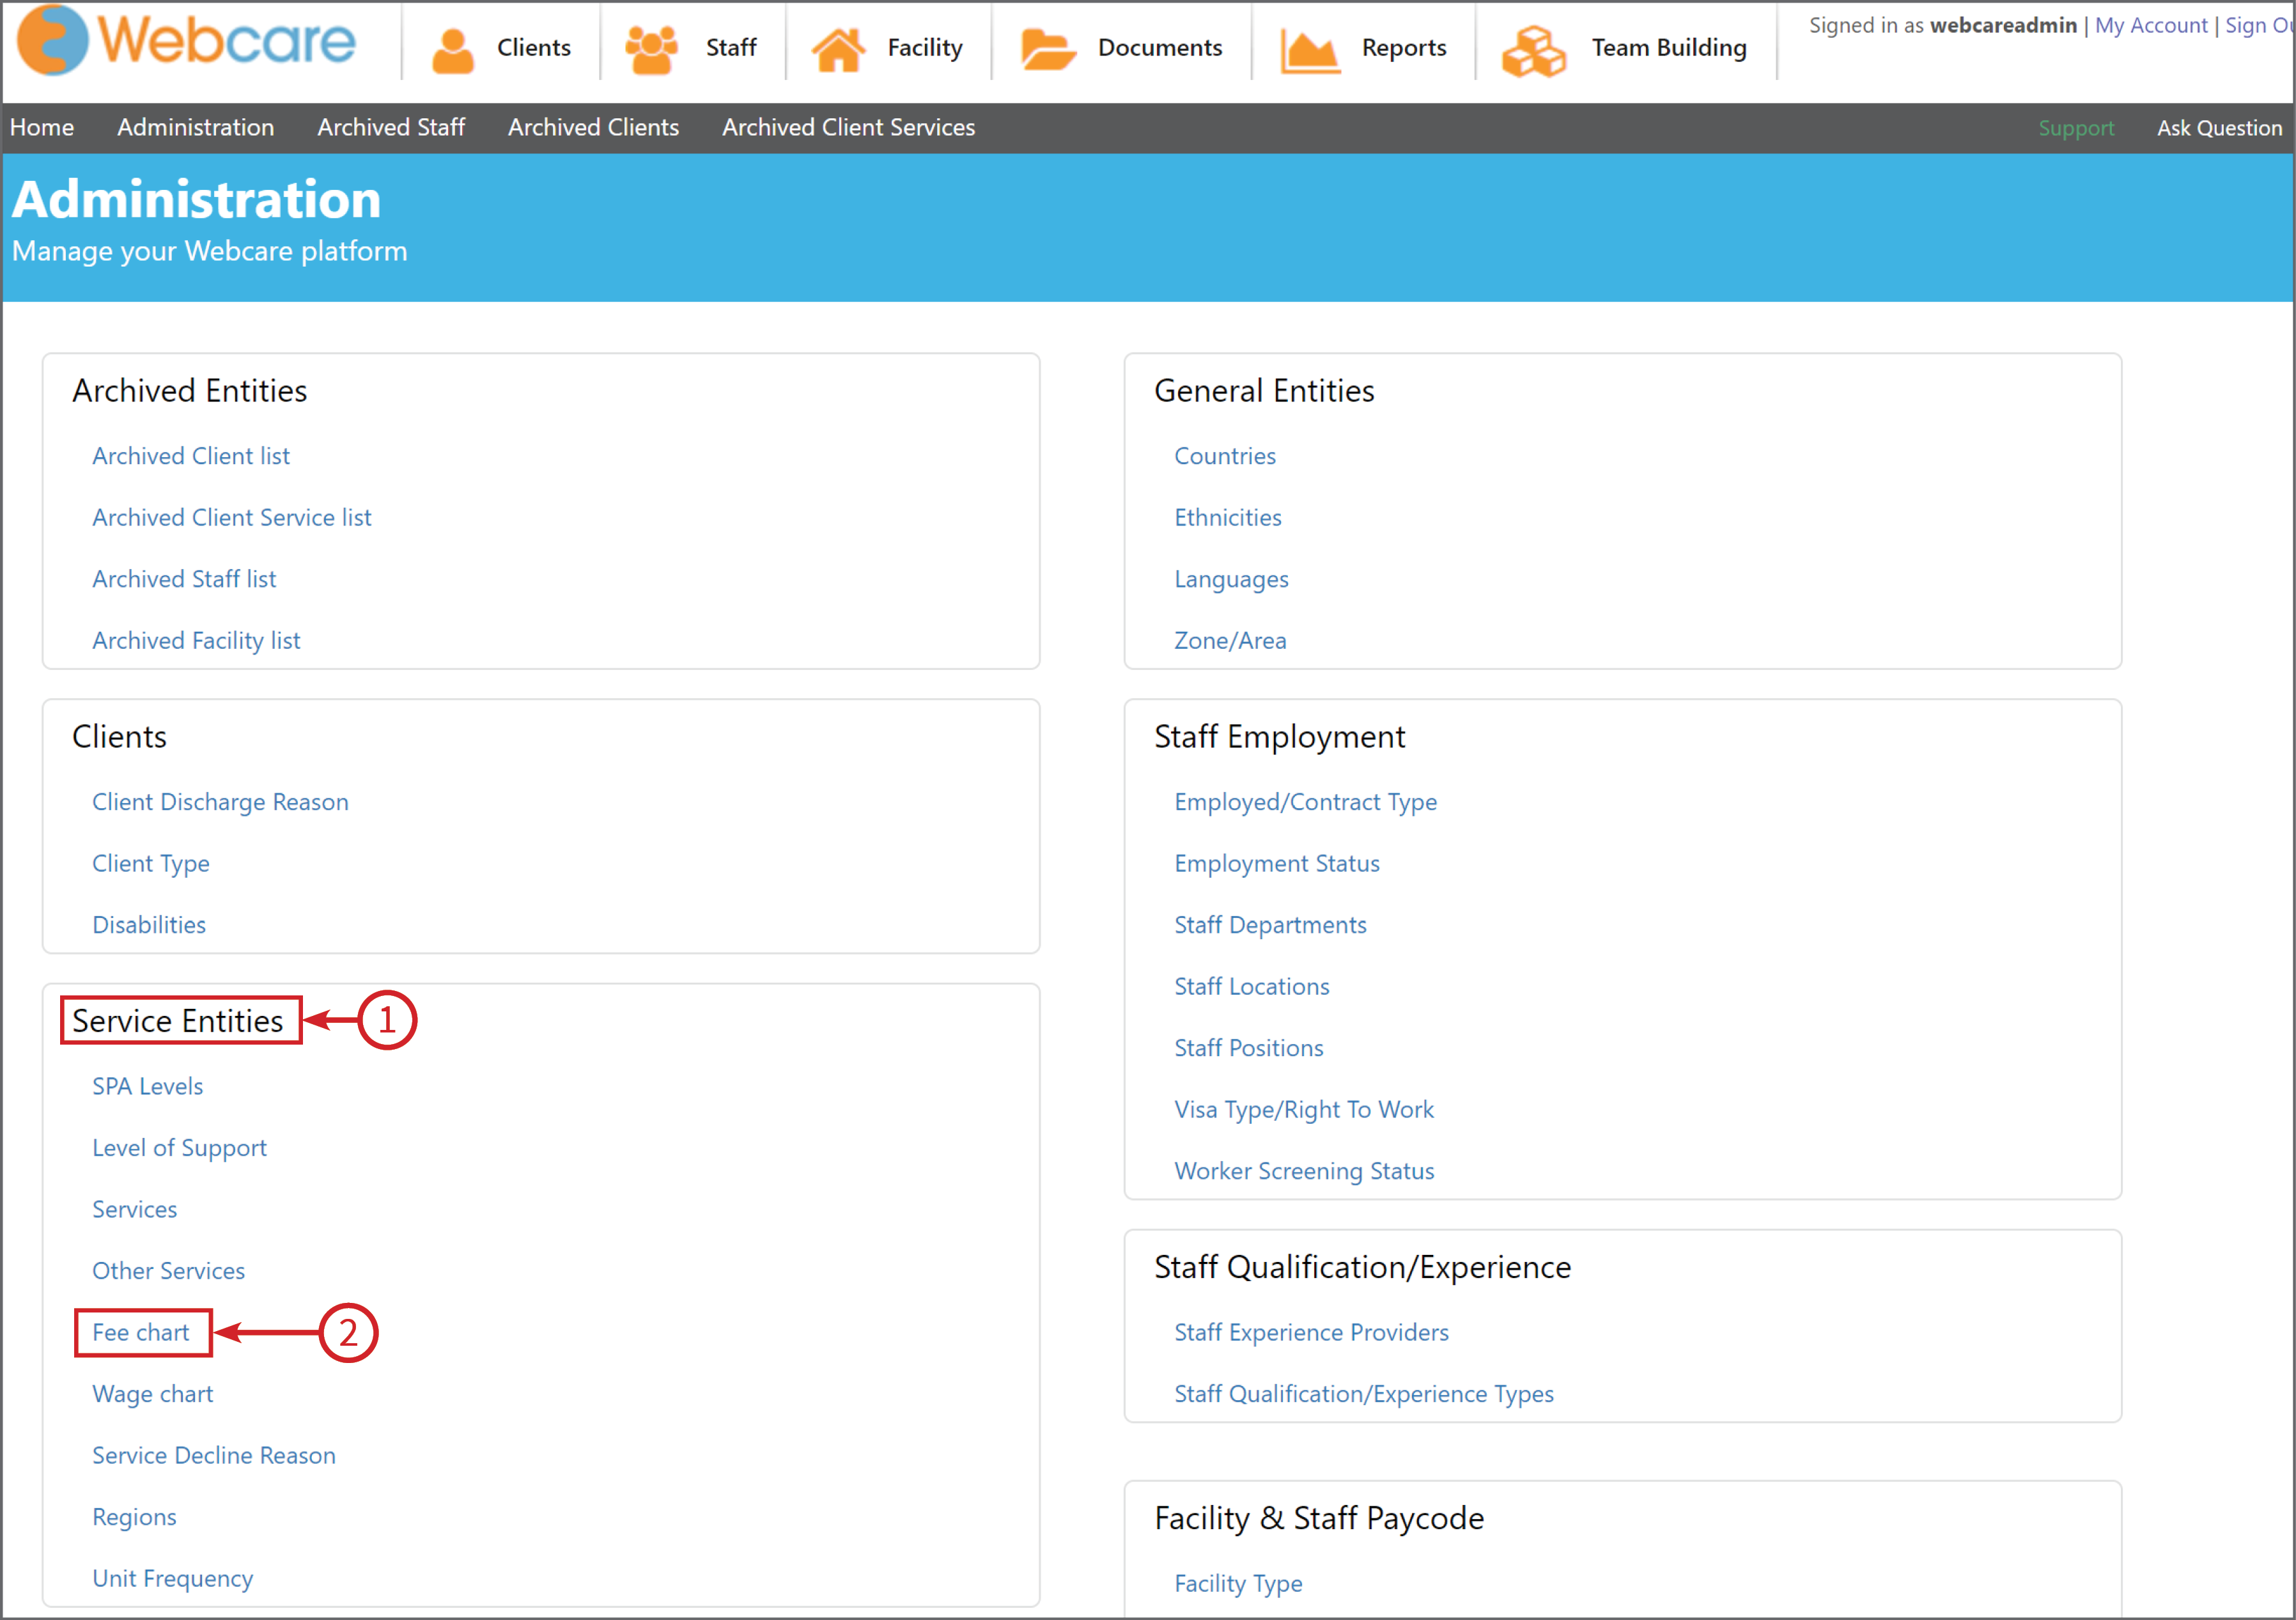The height and width of the screenshot is (1620, 2296).
Task: Go to Home in navigation bar
Action: 42,127
